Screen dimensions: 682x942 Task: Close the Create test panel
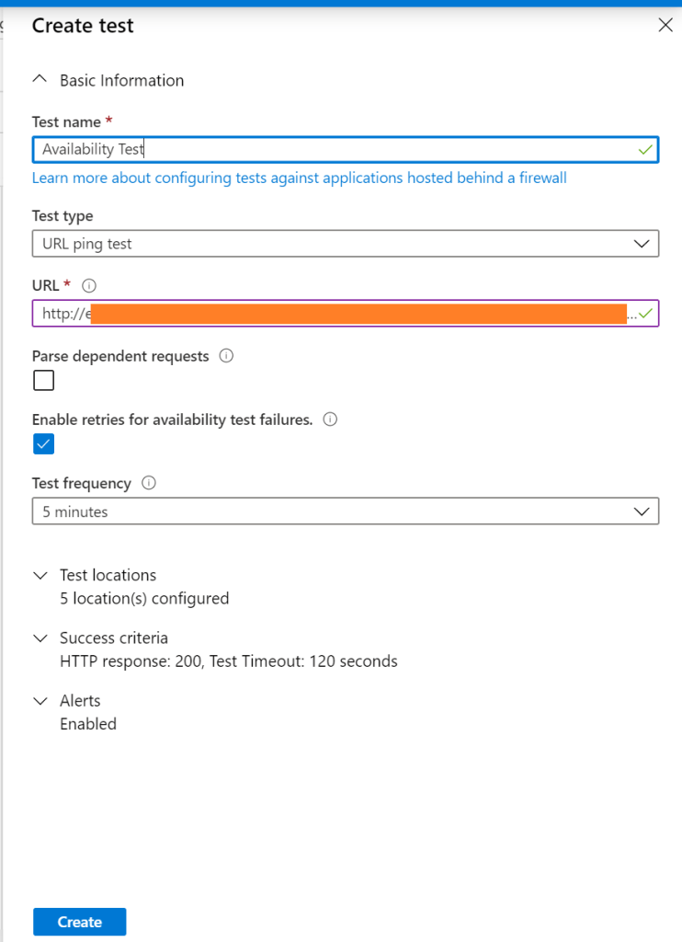click(665, 26)
